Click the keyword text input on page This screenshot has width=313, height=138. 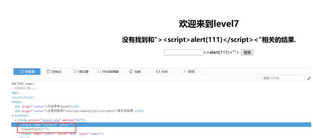tap(183, 52)
